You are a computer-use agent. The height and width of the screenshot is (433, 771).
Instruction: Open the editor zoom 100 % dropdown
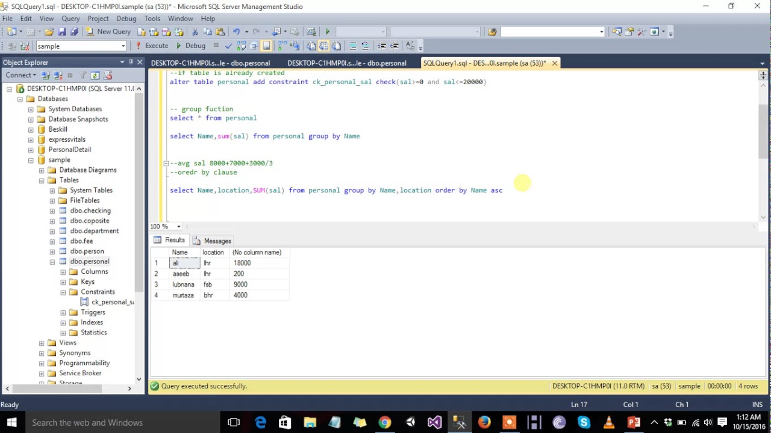click(178, 227)
